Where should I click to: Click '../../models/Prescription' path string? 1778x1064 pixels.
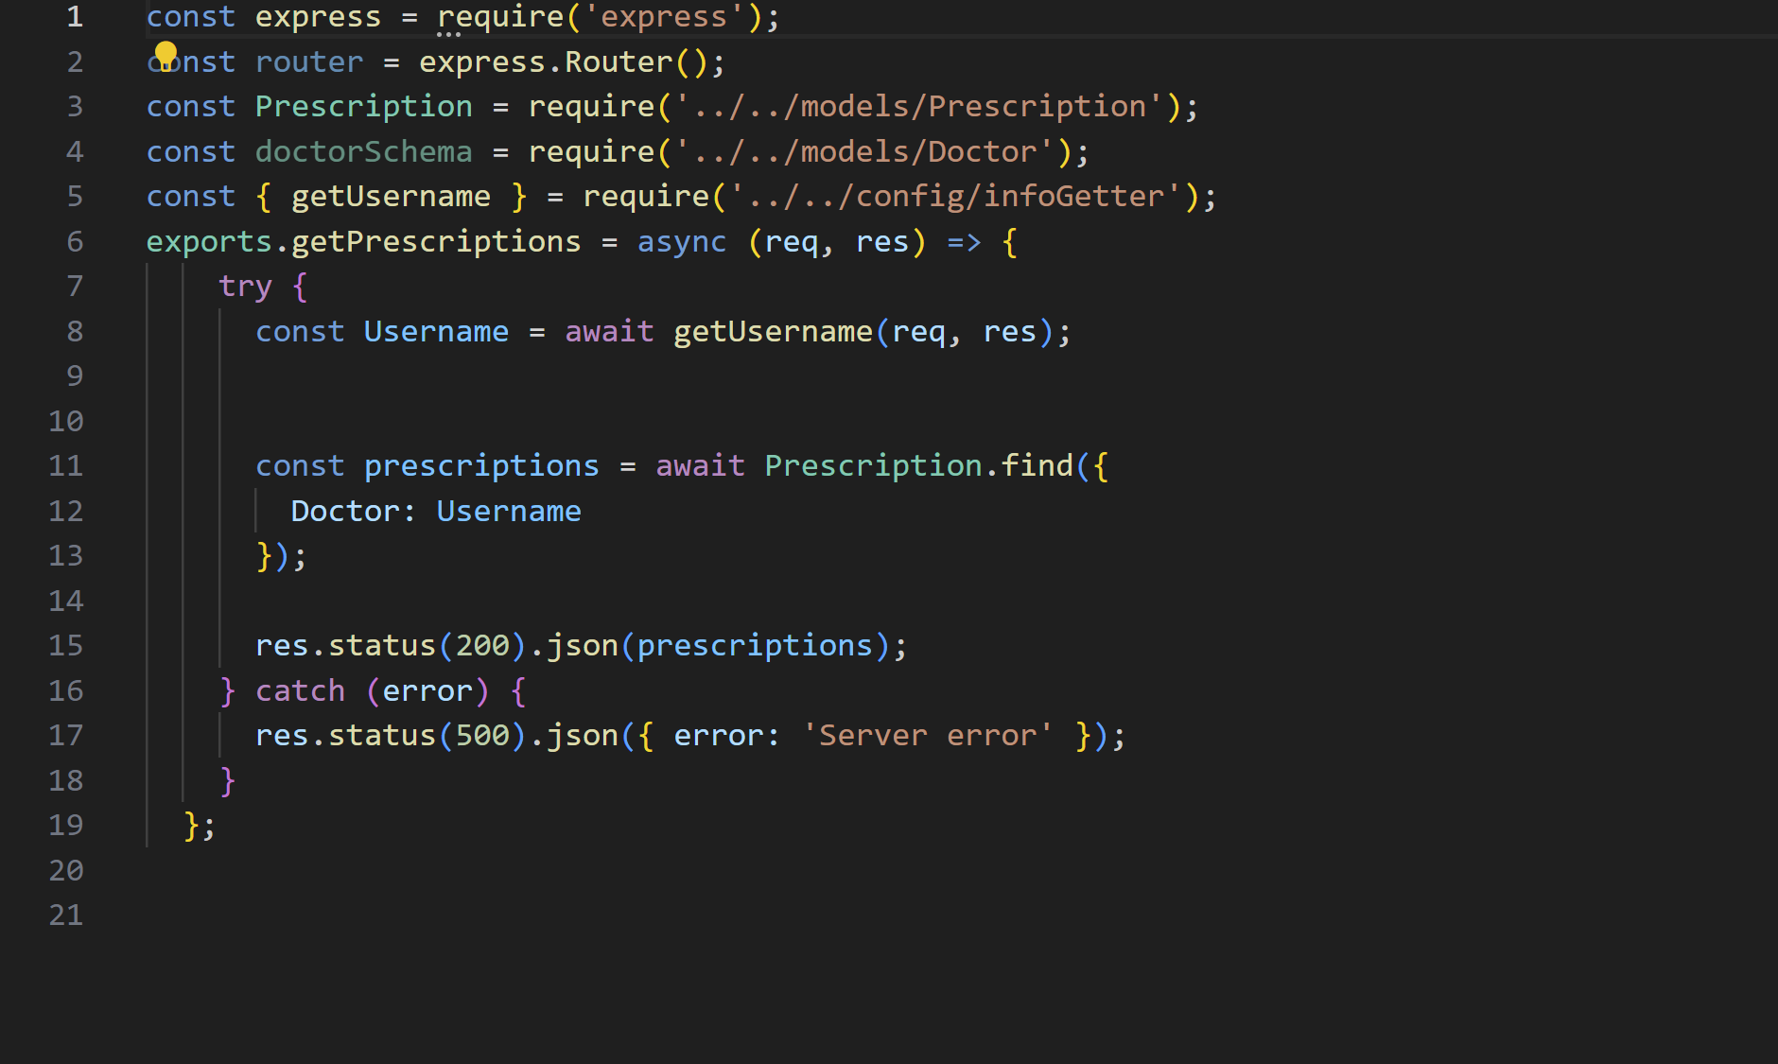pyautogui.click(x=919, y=107)
